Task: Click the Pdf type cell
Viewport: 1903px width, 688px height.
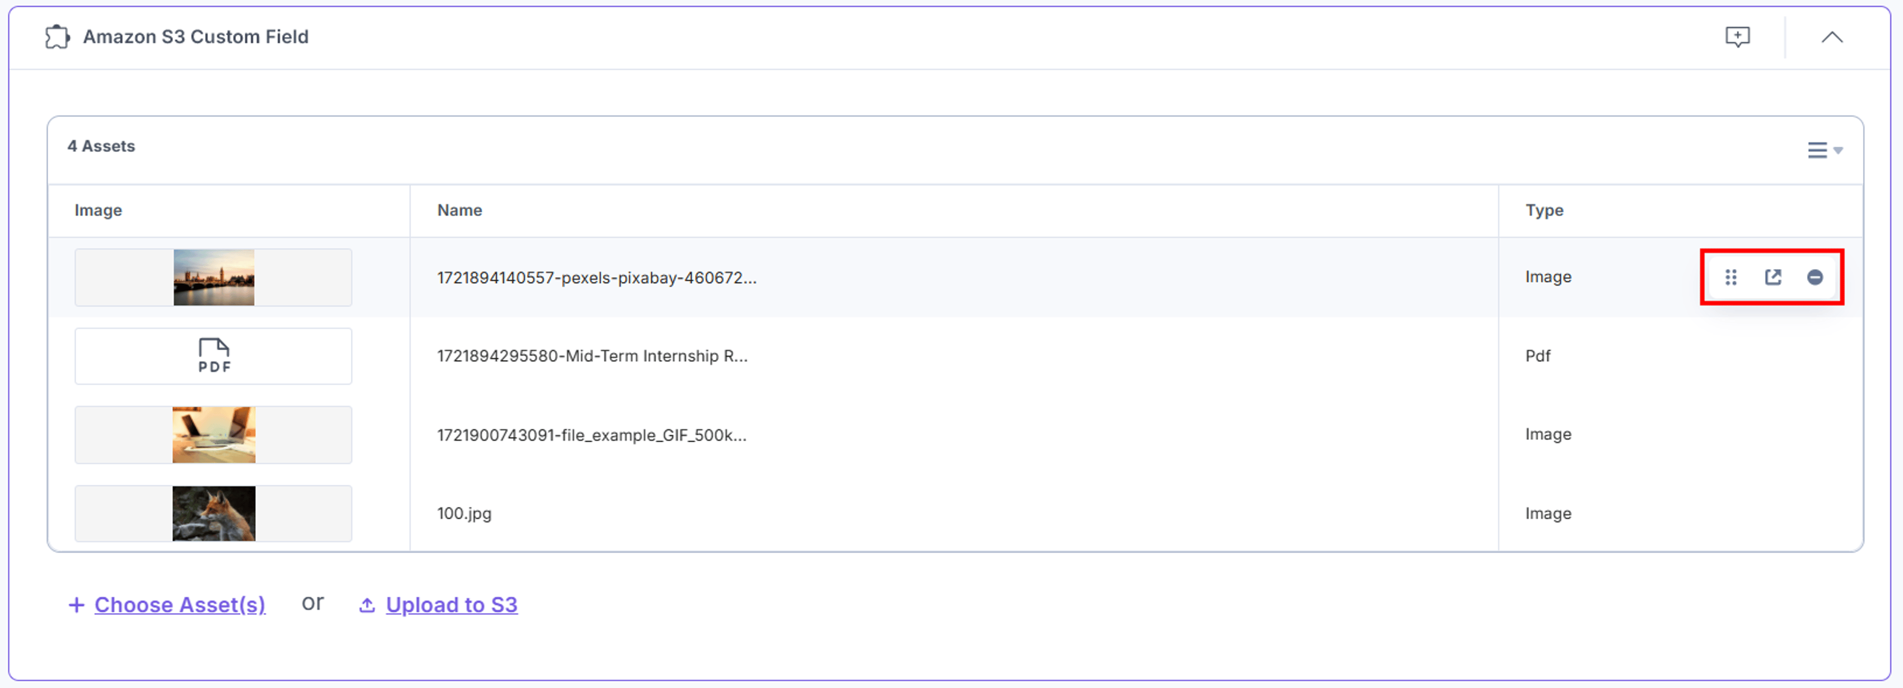Action: (x=1538, y=356)
